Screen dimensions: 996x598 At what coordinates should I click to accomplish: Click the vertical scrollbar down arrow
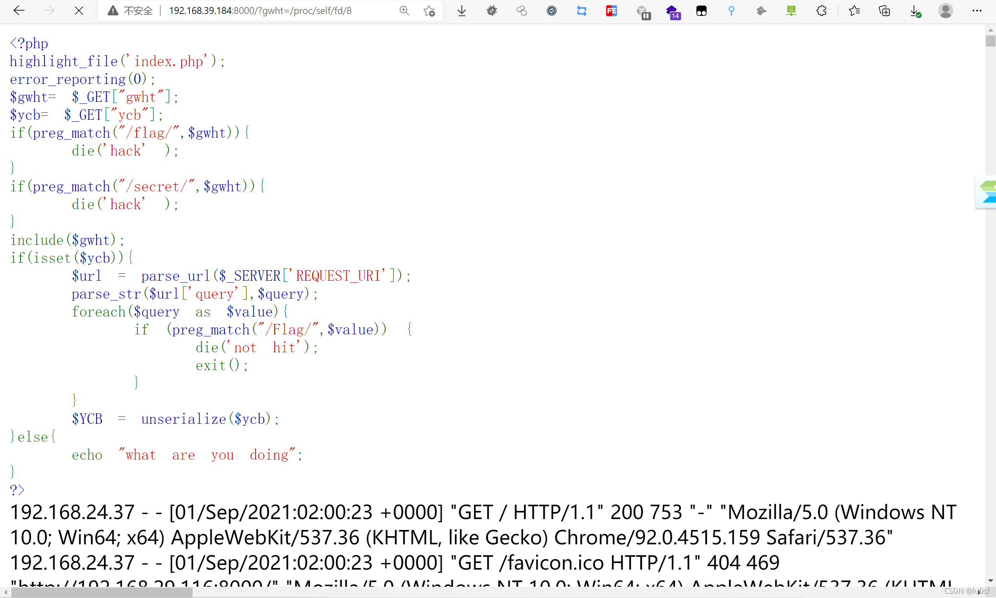[x=990, y=581]
